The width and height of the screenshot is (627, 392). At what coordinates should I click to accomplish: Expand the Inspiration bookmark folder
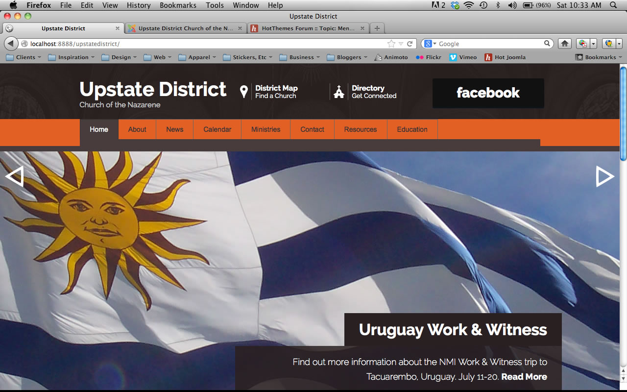click(x=72, y=57)
